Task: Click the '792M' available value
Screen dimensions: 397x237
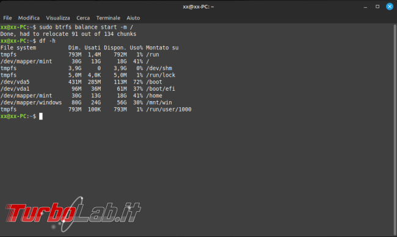Action: point(120,55)
